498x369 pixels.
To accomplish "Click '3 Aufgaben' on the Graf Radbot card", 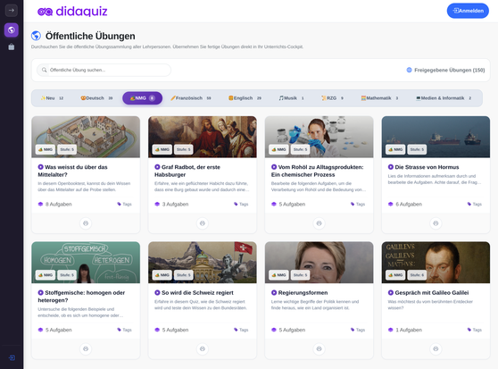I will pyautogui.click(x=171, y=204).
